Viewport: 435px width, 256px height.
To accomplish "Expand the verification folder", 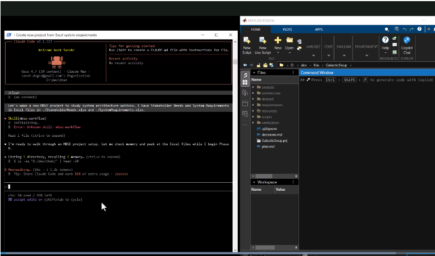I will click(253, 123).
